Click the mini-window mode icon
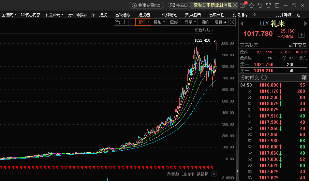 (277, 6)
